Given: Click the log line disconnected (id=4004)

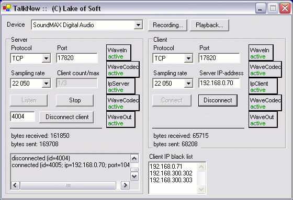Looking at the screenshot, I should [41, 158].
